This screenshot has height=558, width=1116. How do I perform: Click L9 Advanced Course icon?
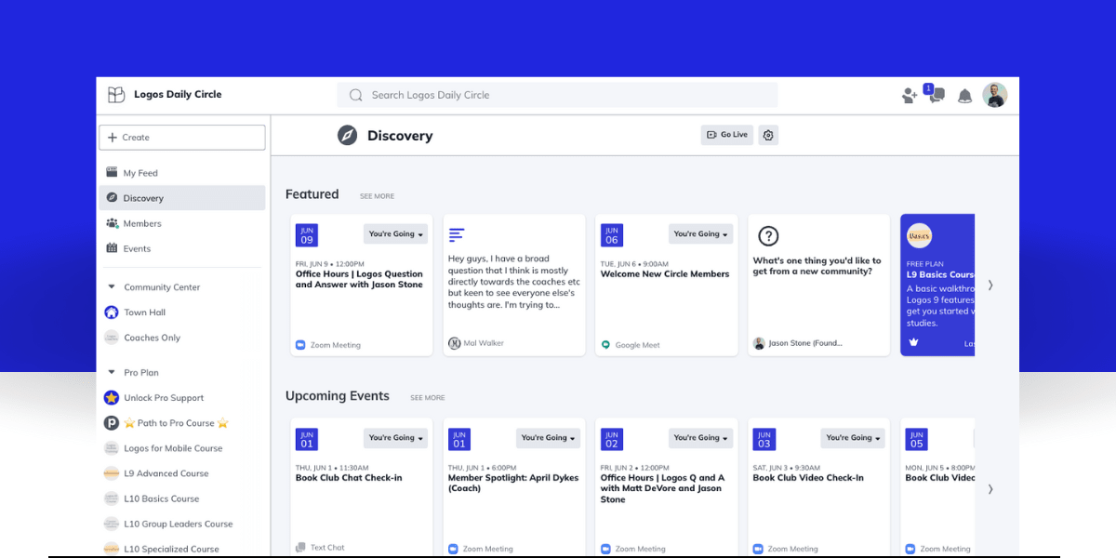112,472
